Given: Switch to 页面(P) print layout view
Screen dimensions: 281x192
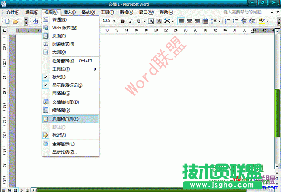Looking at the screenshot, I should (70, 36).
